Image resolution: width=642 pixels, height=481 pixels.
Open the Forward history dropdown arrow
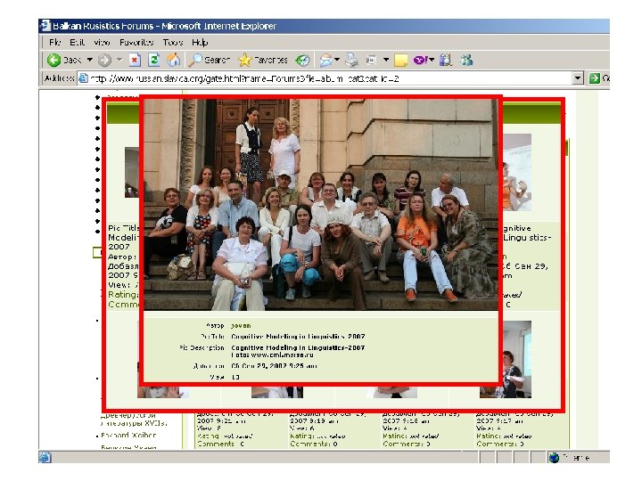tap(119, 60)
